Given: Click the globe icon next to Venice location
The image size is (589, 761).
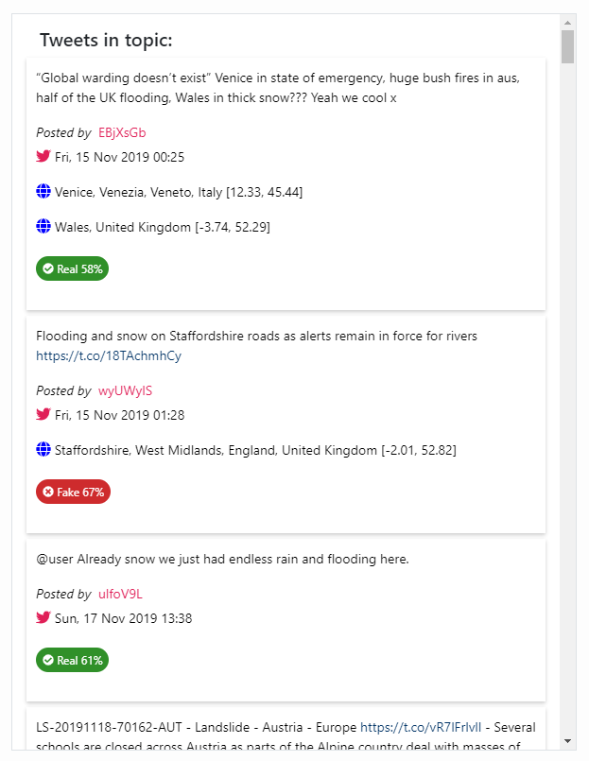Looking at the screenshot, I should point(43,191).
